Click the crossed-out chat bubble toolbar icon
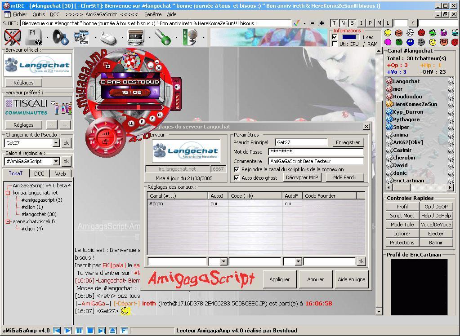Viewport: 460px width, 336px height. click(12, 37)
